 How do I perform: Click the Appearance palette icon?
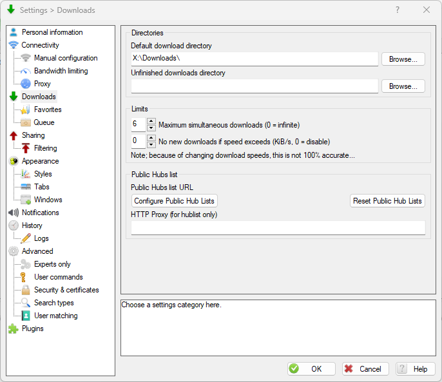click(14, 161)
